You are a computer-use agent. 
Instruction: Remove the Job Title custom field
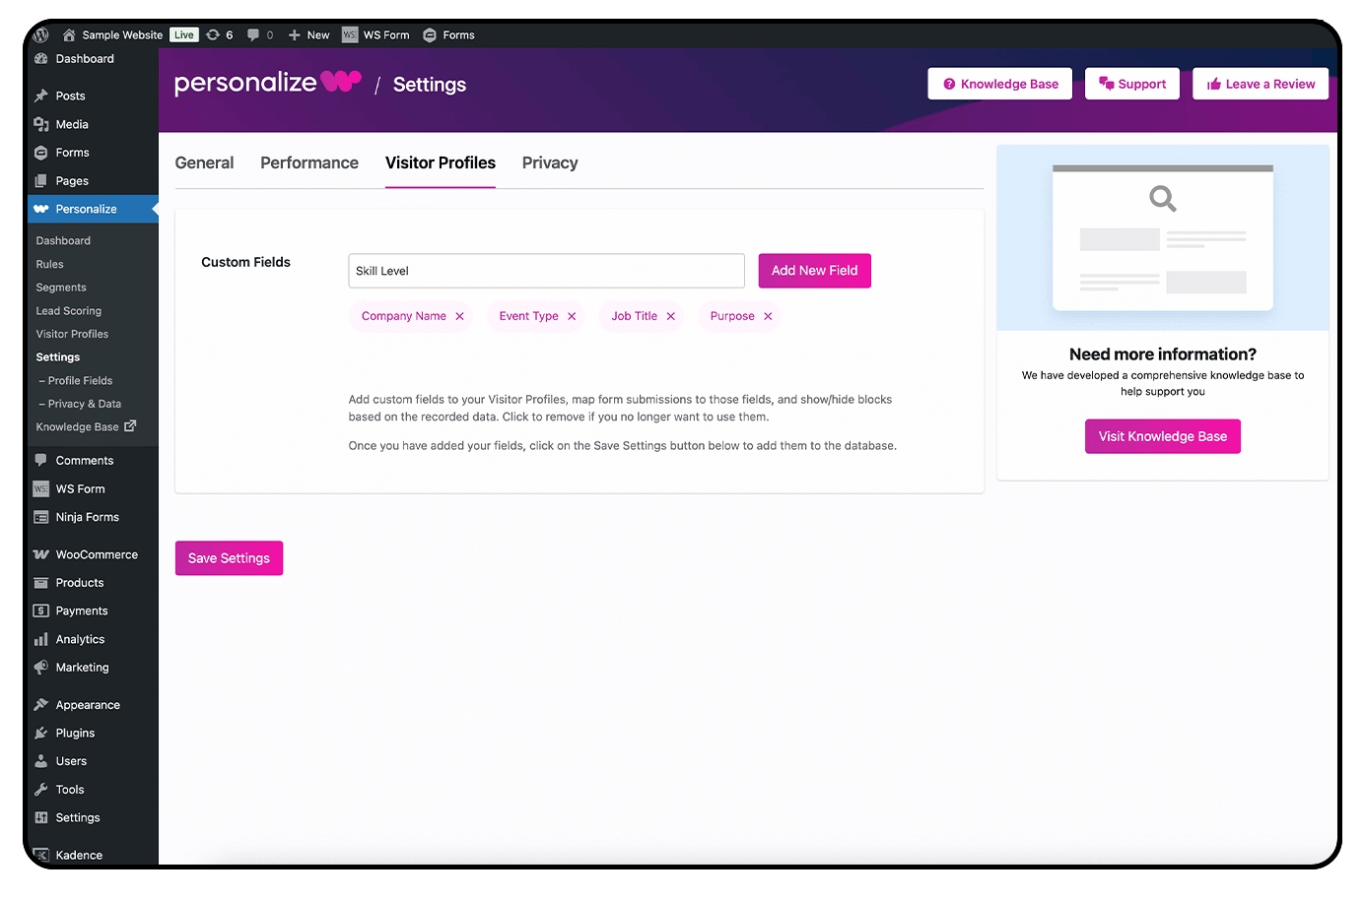tap(670, 316)
